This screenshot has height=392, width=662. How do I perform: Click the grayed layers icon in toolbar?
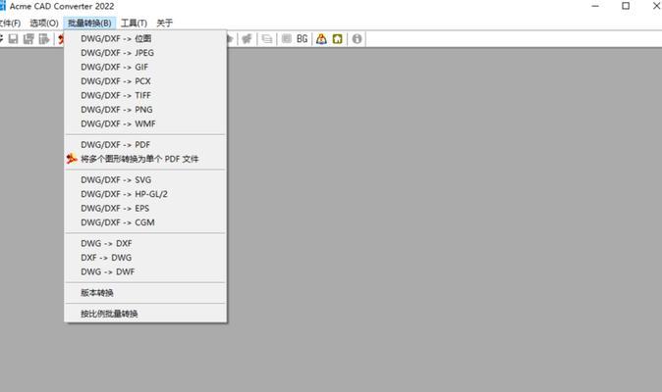coord(267,39)
